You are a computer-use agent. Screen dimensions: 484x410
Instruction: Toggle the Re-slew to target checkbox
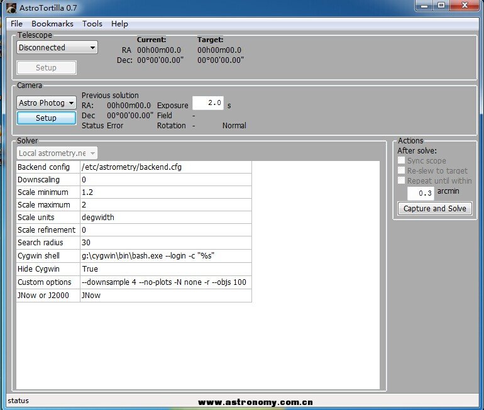pyautogui.click(x=401, y=170)
